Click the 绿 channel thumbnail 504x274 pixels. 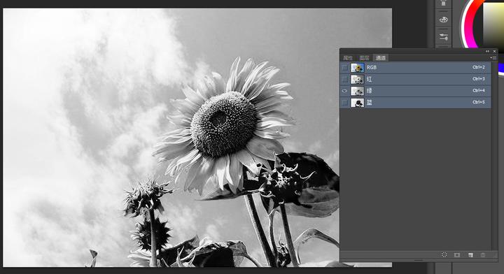tap(357, 91)
